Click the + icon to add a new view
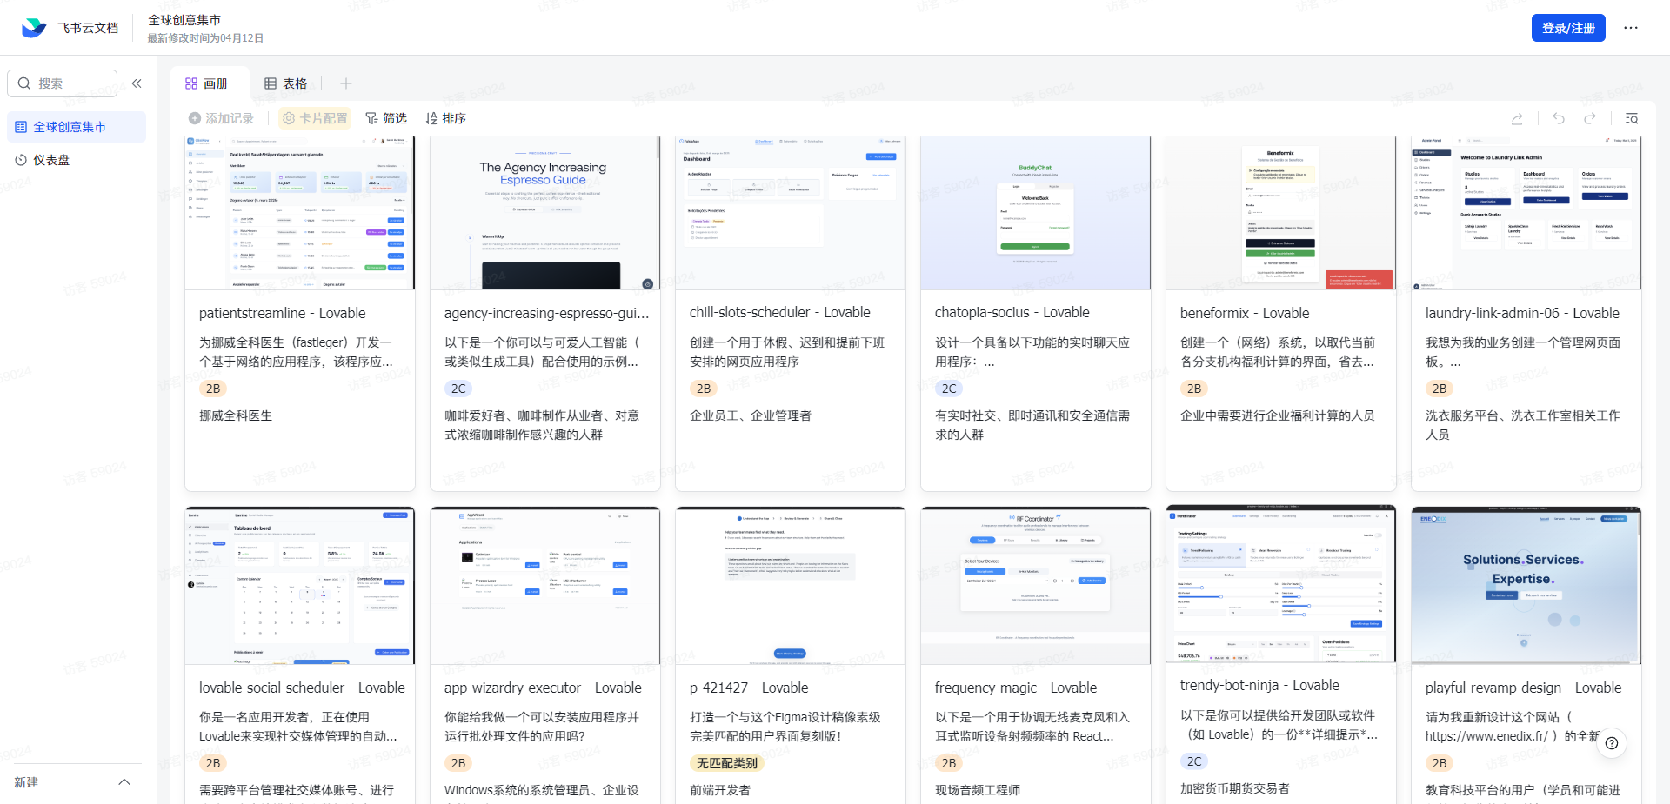Screen dimensions: 1670x804 tap(345, 83)
